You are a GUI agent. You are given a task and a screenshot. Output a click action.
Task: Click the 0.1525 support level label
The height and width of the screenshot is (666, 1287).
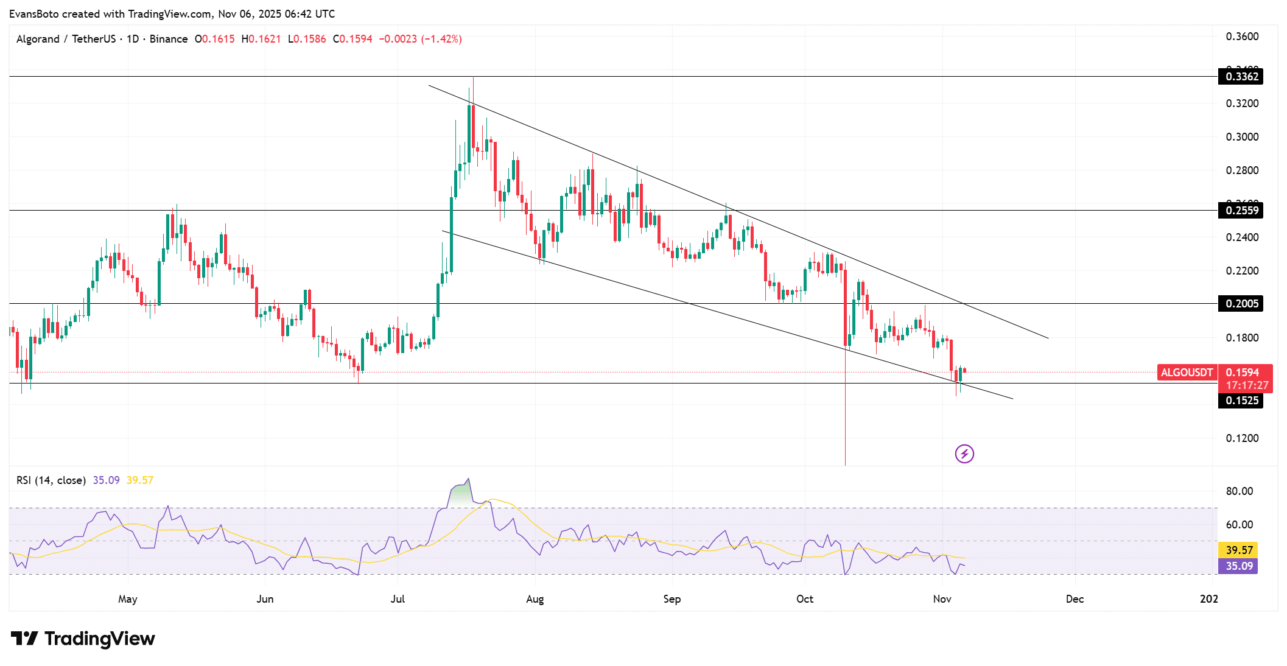(x=1241, y=401)
